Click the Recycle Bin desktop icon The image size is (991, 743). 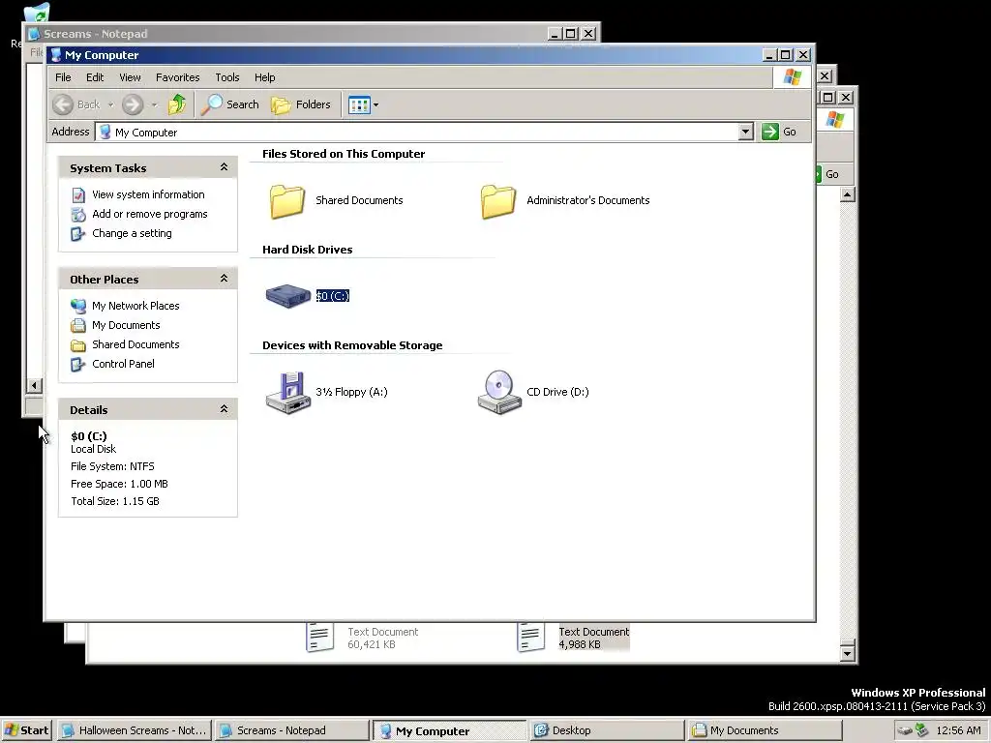point(36,13)
